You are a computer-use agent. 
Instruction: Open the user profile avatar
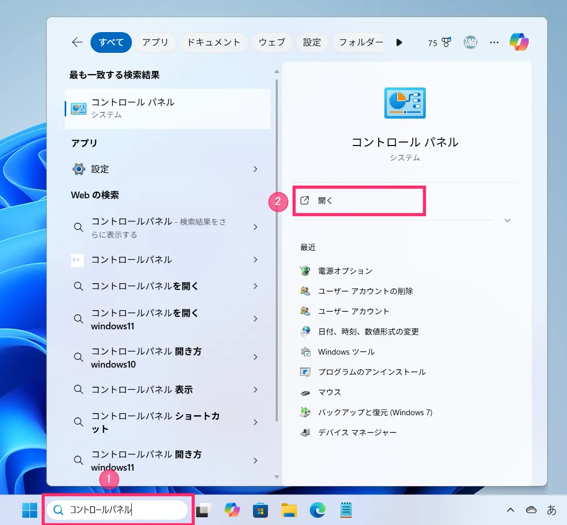pyautogui.click(x=470, y=42)
